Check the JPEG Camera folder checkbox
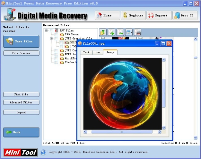201x159 pixels. tap(57, 50)
